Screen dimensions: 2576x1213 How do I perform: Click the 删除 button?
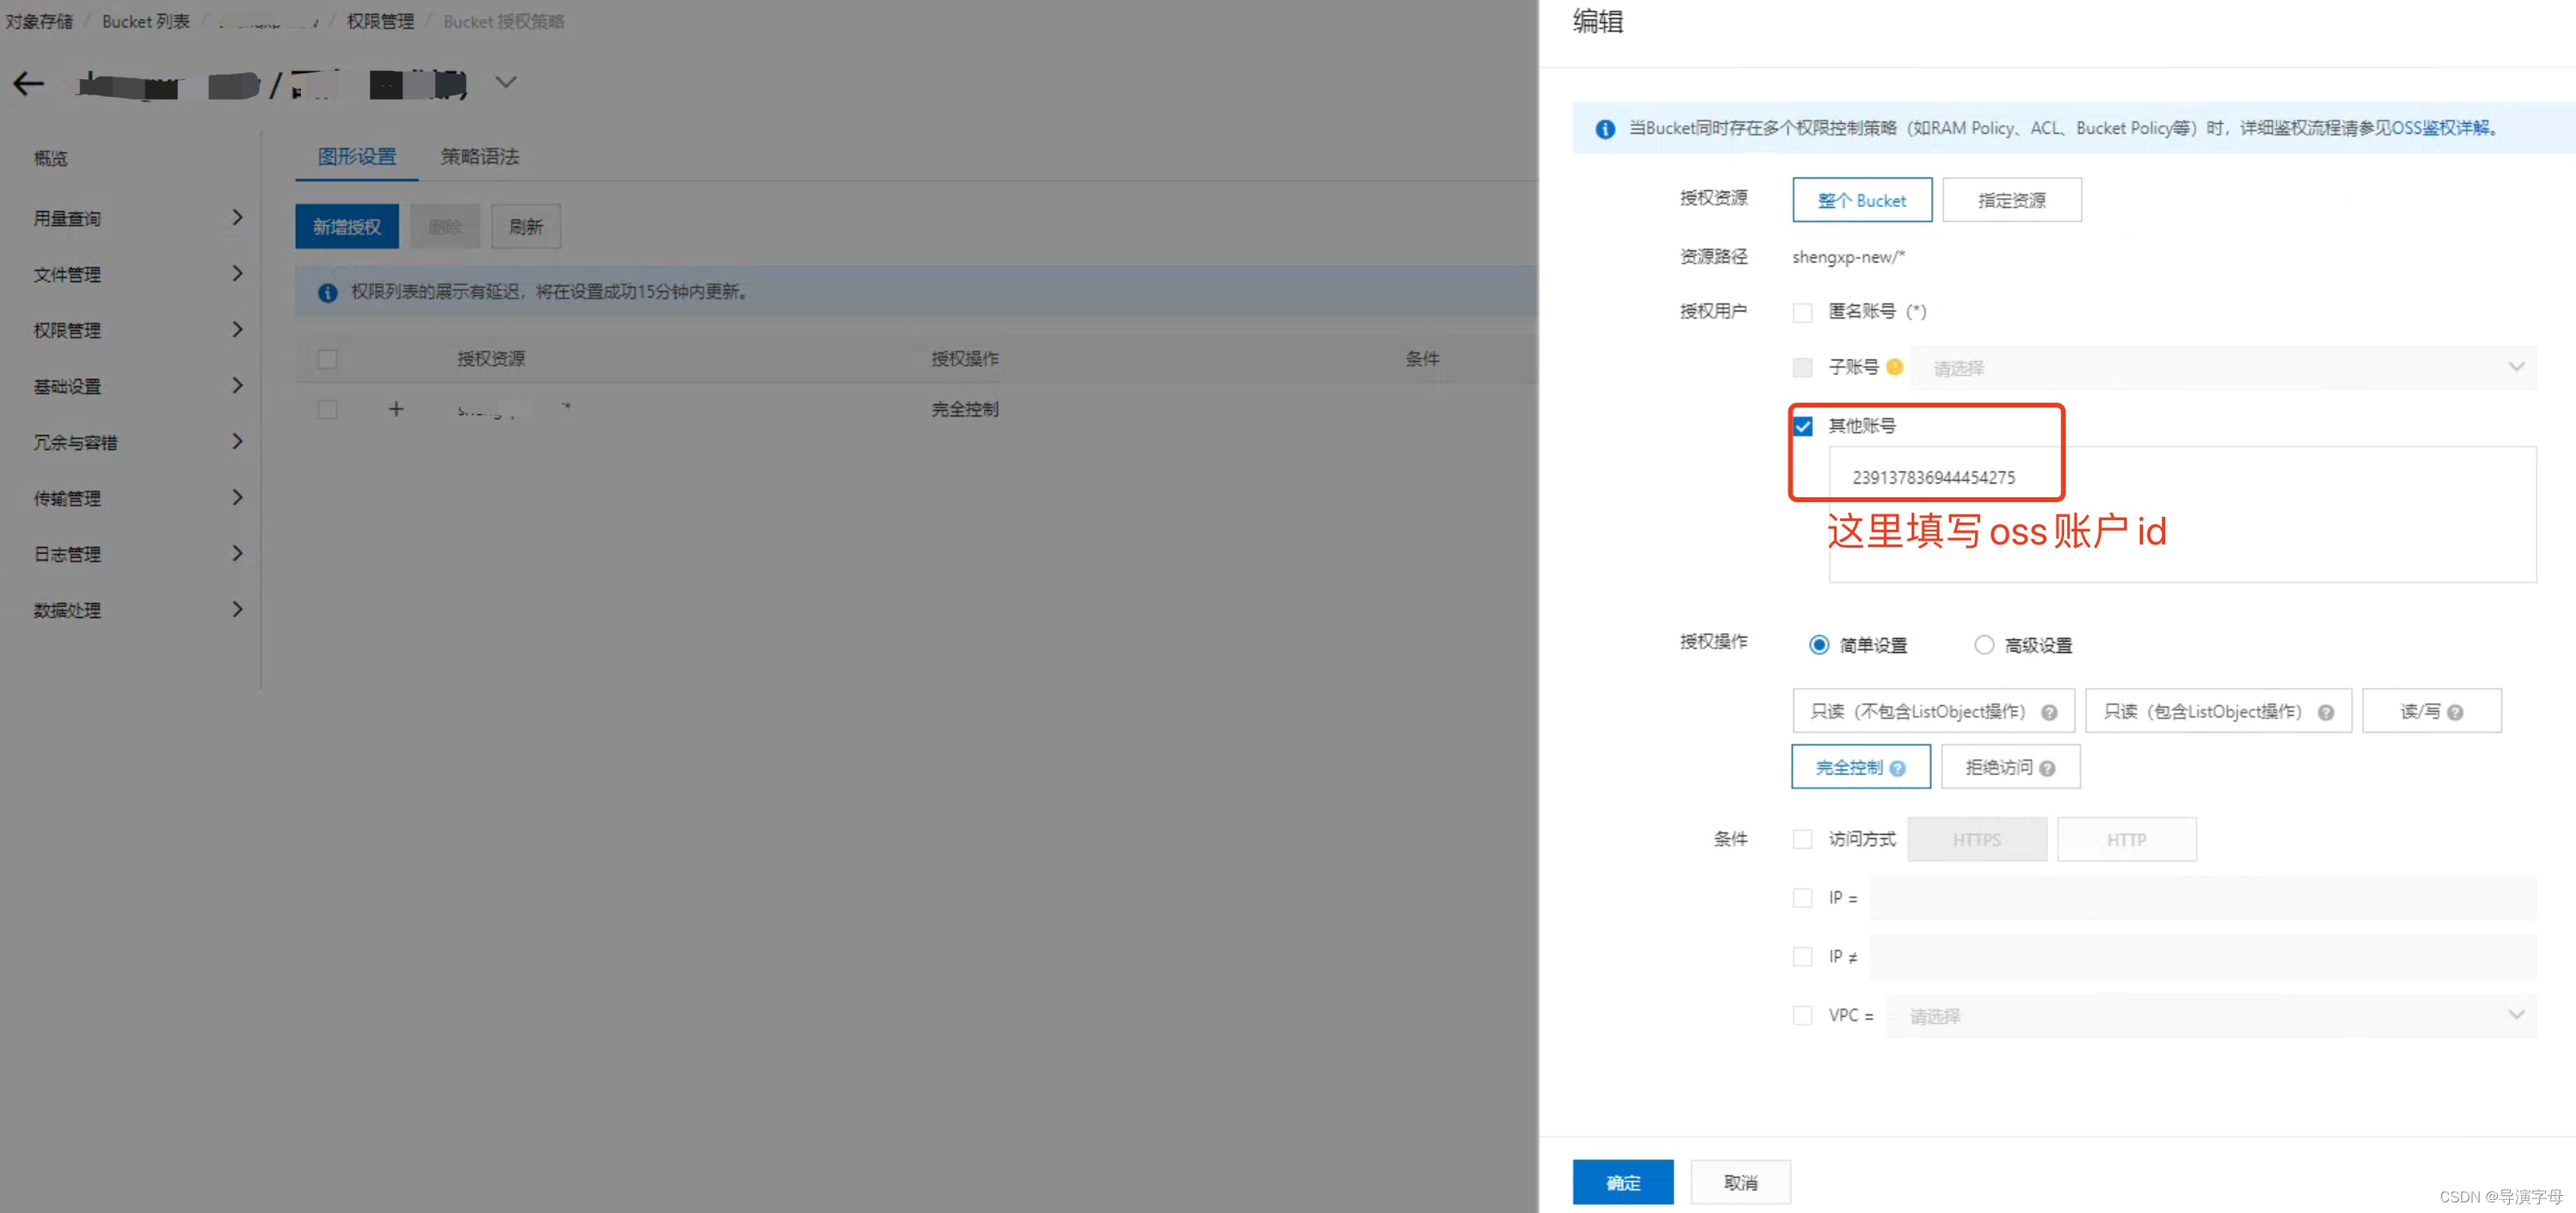click(x=445, y=227)
